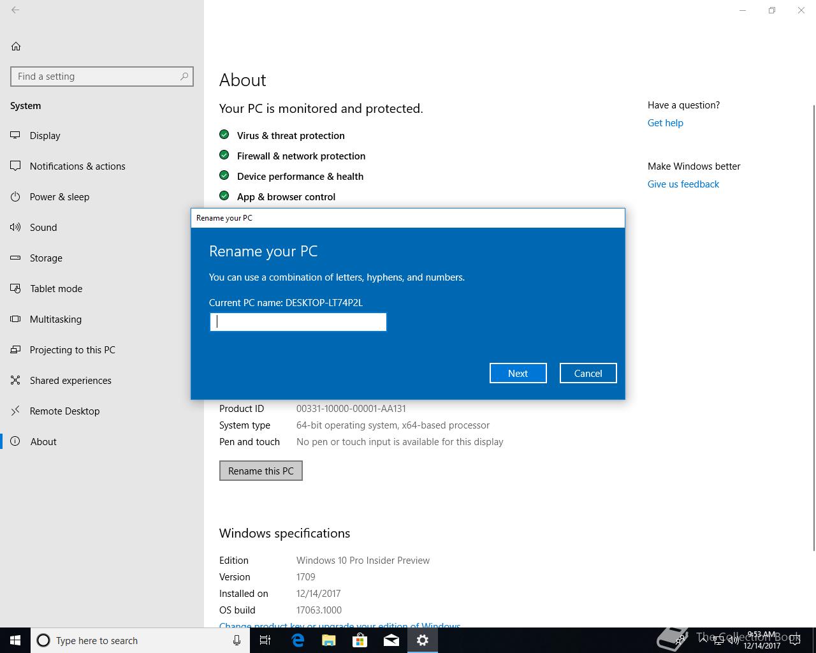
Task: Click the Tablet mode icon
Action: coord(16,288)
